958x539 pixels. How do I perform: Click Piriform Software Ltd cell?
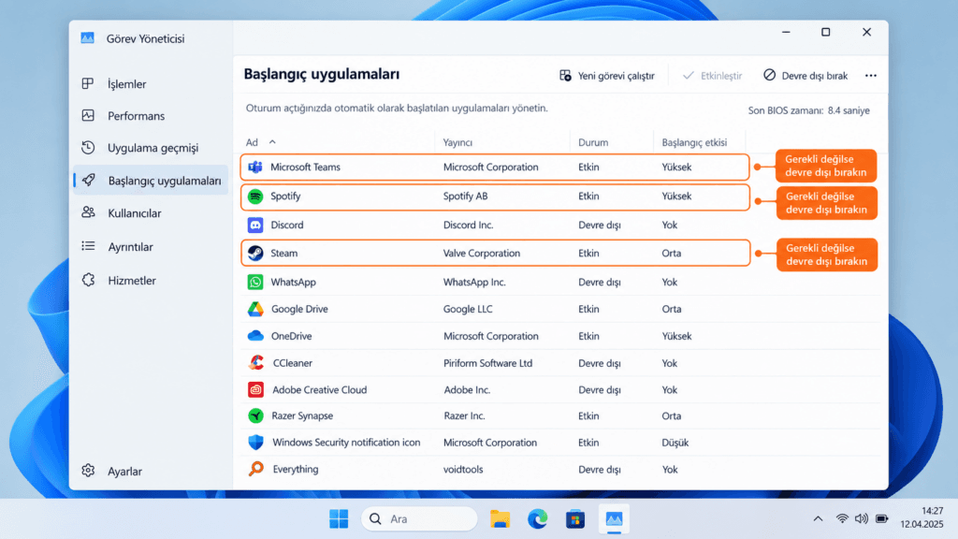(x=487, y=363)
